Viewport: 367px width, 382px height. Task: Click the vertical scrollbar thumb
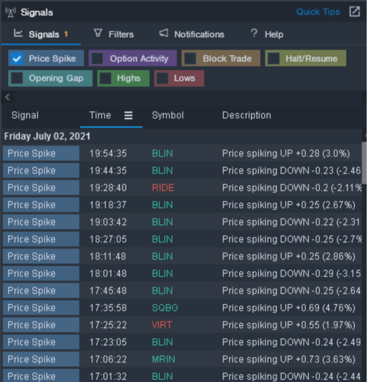(364, 163)
